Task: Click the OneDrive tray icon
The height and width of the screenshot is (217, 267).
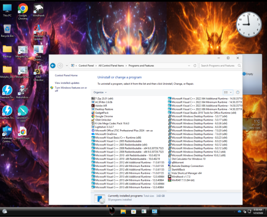Action: [239, 211]
